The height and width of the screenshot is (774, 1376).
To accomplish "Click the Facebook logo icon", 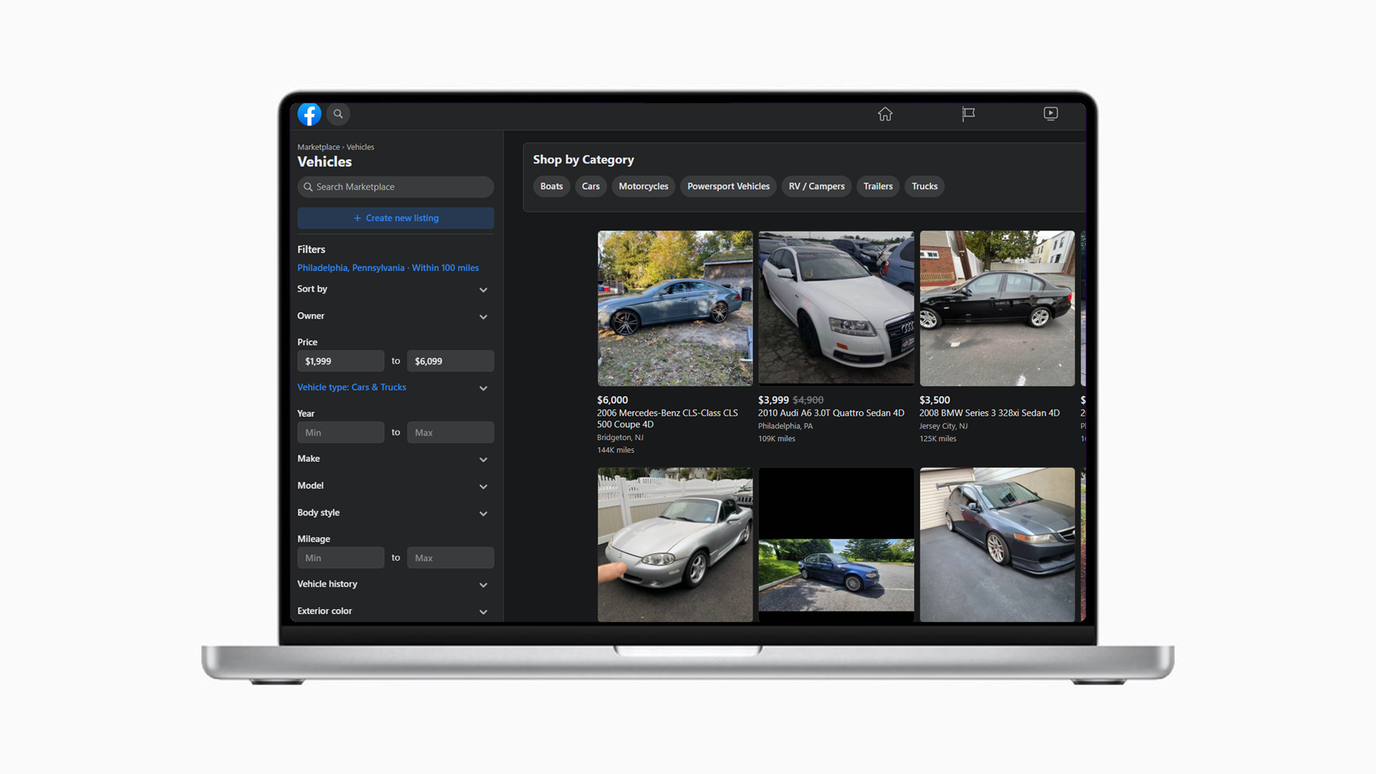I will click(309, 114).
